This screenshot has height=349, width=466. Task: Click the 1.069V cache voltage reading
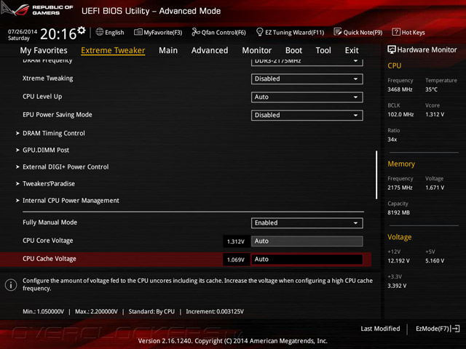point(236,260)
